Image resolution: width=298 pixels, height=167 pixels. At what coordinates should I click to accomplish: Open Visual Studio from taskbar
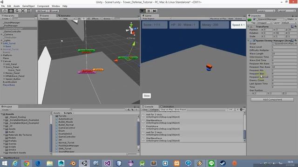(108, 163)
